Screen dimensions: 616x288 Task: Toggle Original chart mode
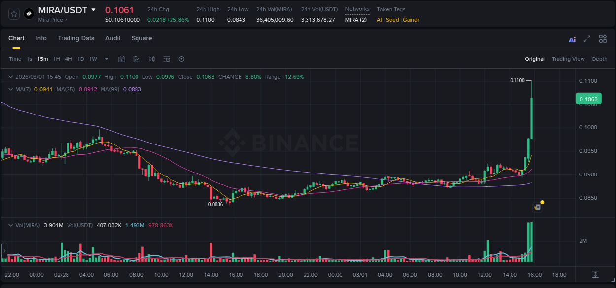535,59
